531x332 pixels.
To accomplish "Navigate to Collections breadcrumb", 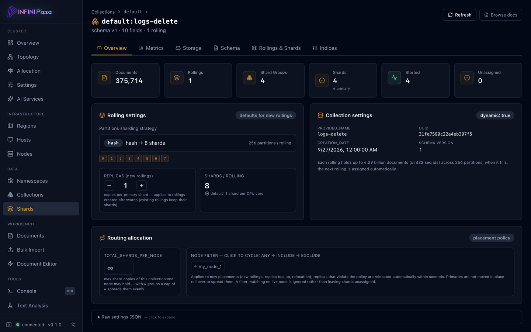I will coord(103,12).
